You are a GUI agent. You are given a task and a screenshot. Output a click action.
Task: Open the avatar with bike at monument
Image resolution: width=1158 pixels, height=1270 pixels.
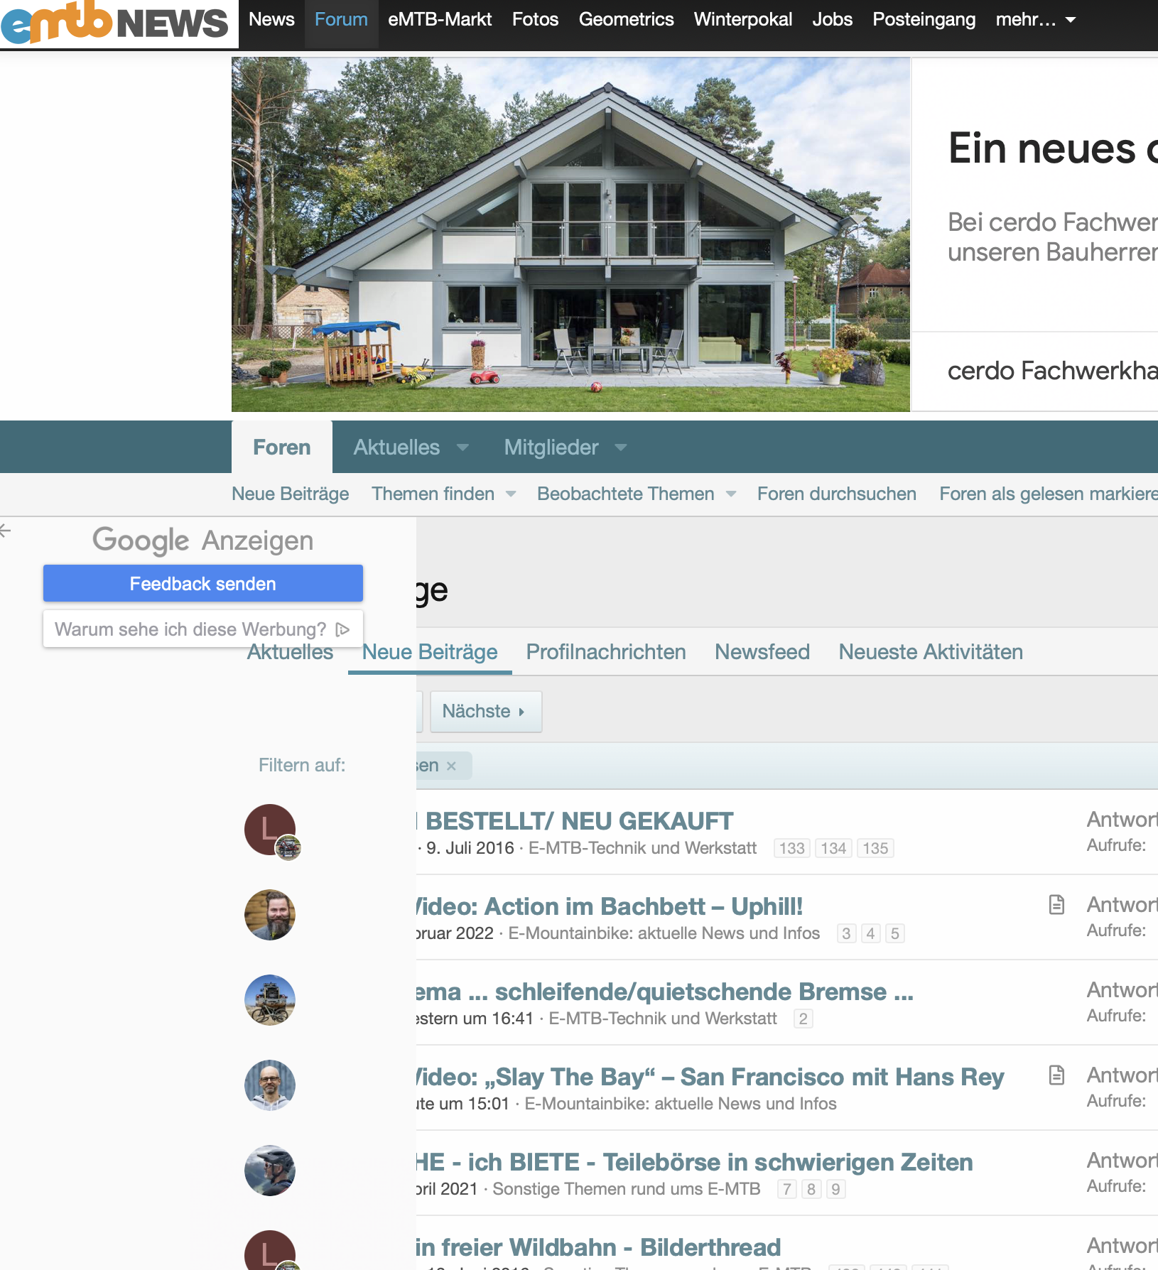click(270, 1000)
